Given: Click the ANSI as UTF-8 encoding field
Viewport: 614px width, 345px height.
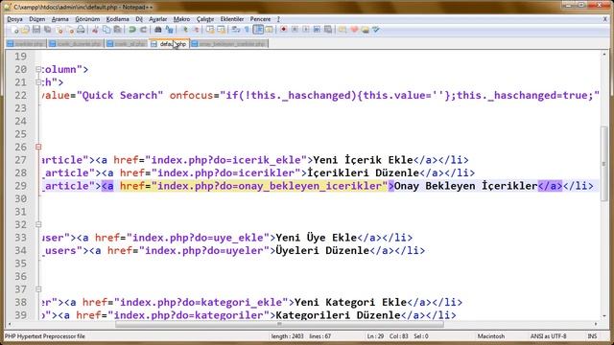Looking at the screenshot, I should tap(548, 336).
